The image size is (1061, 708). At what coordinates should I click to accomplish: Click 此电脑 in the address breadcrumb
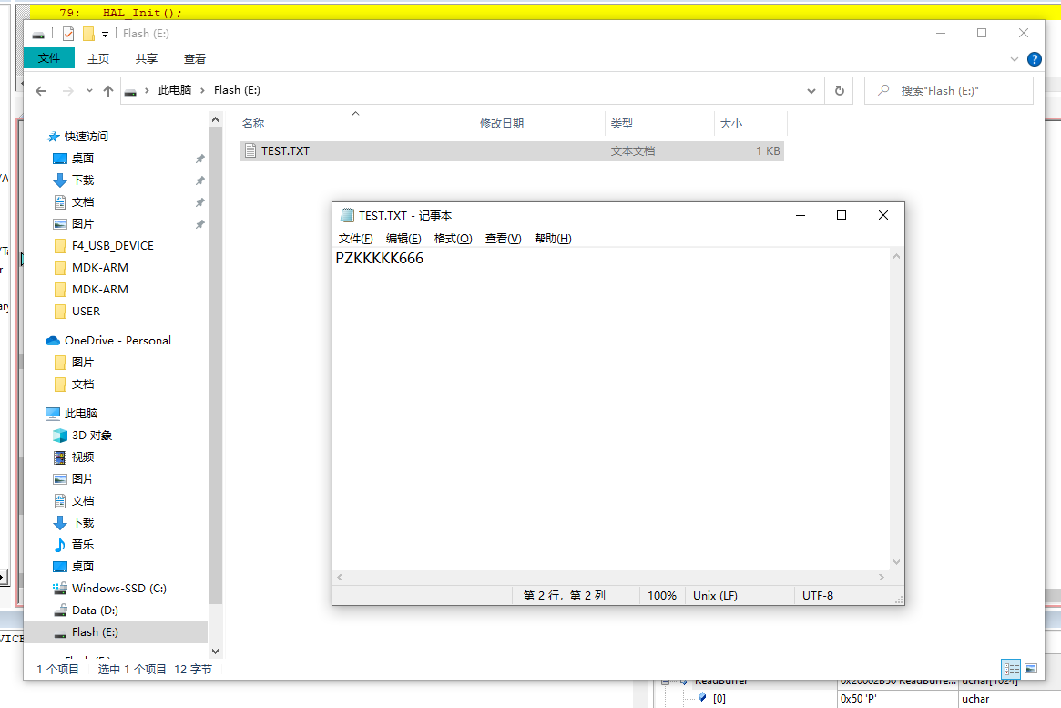pos(175,90)
